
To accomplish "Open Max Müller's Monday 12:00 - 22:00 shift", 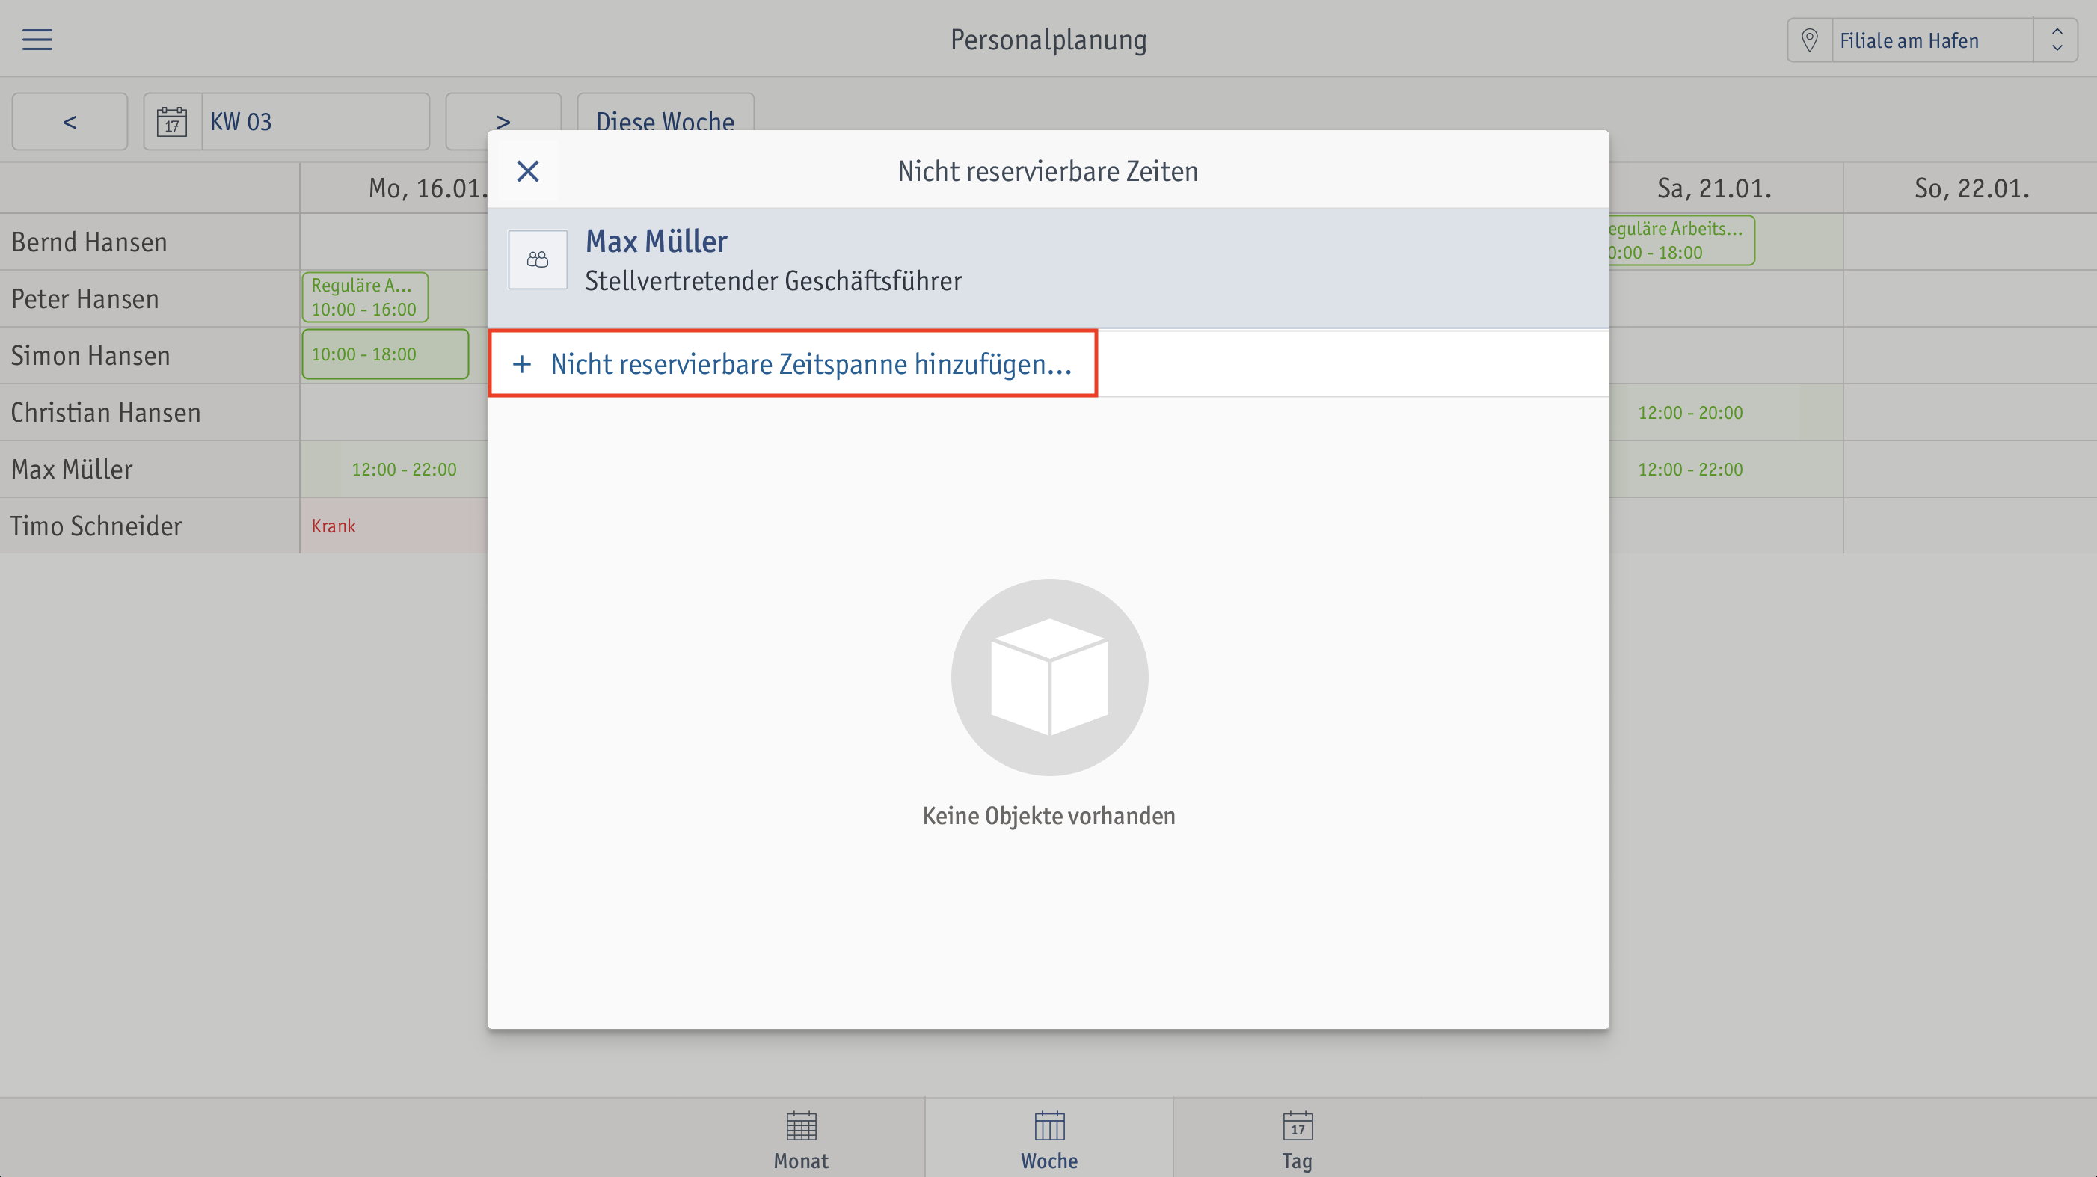I will pos(404,470).
